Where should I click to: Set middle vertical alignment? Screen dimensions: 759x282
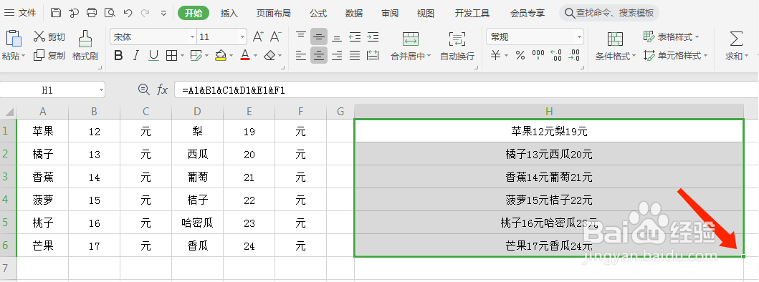pos(318,37)
